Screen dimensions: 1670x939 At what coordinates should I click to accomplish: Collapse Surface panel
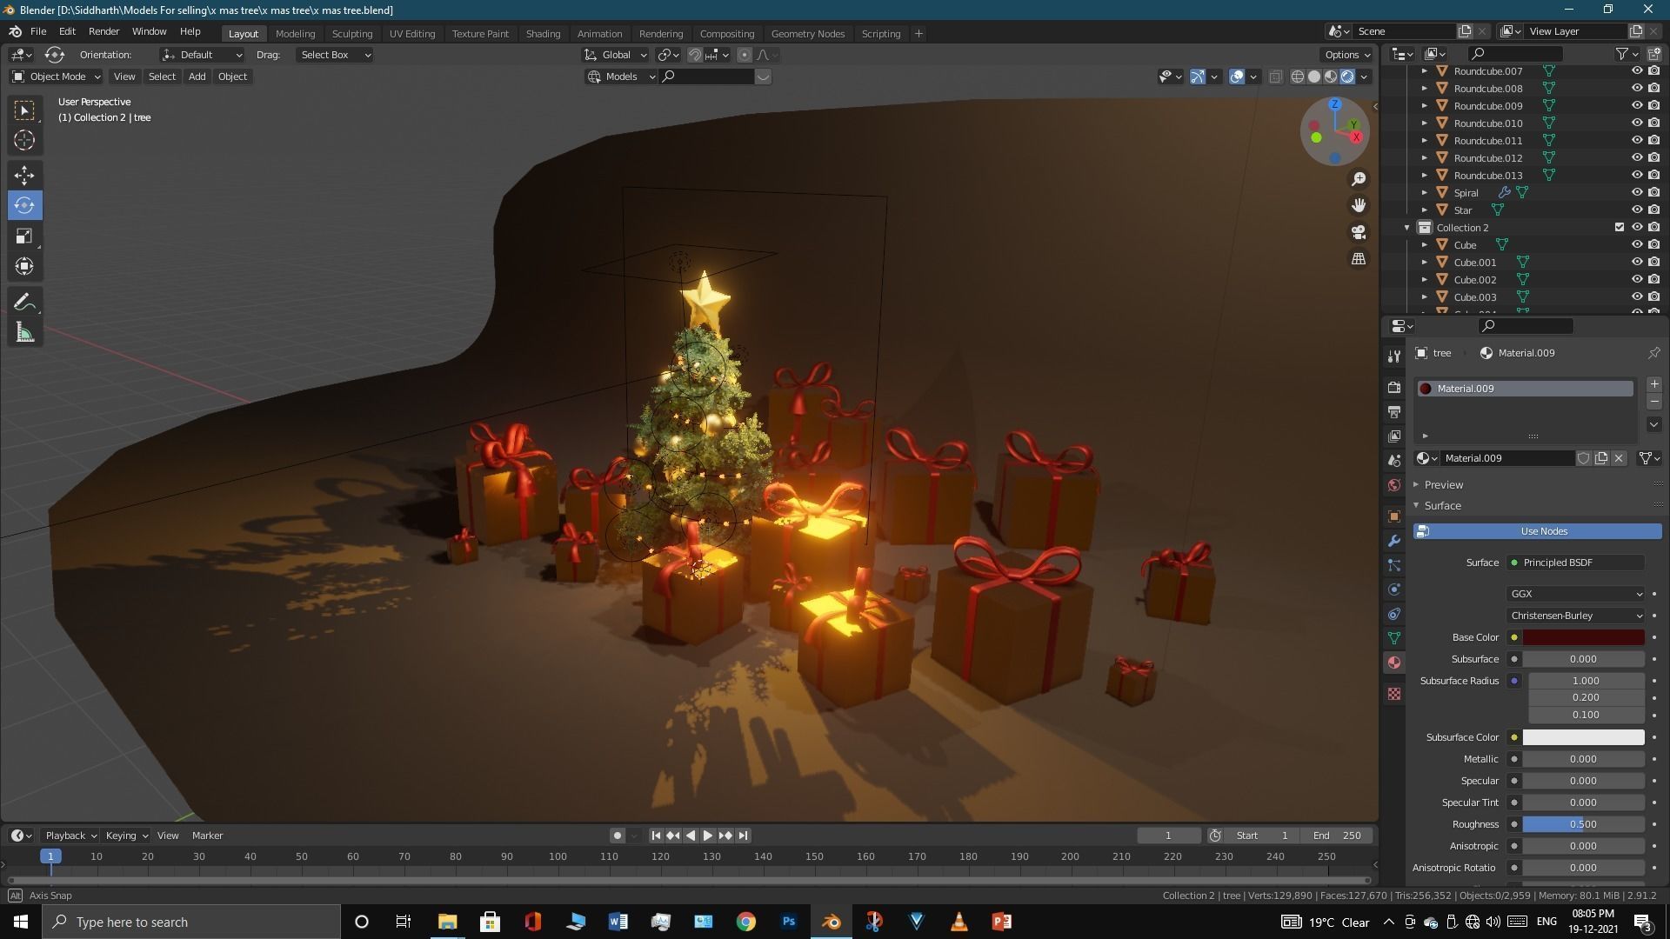(1442, 505)
